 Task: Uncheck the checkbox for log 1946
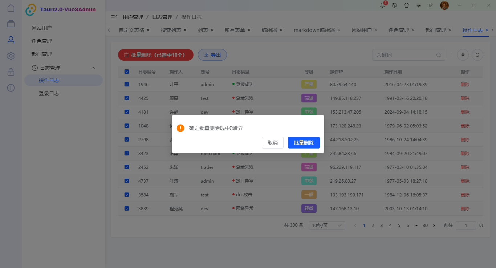point(126,84)
